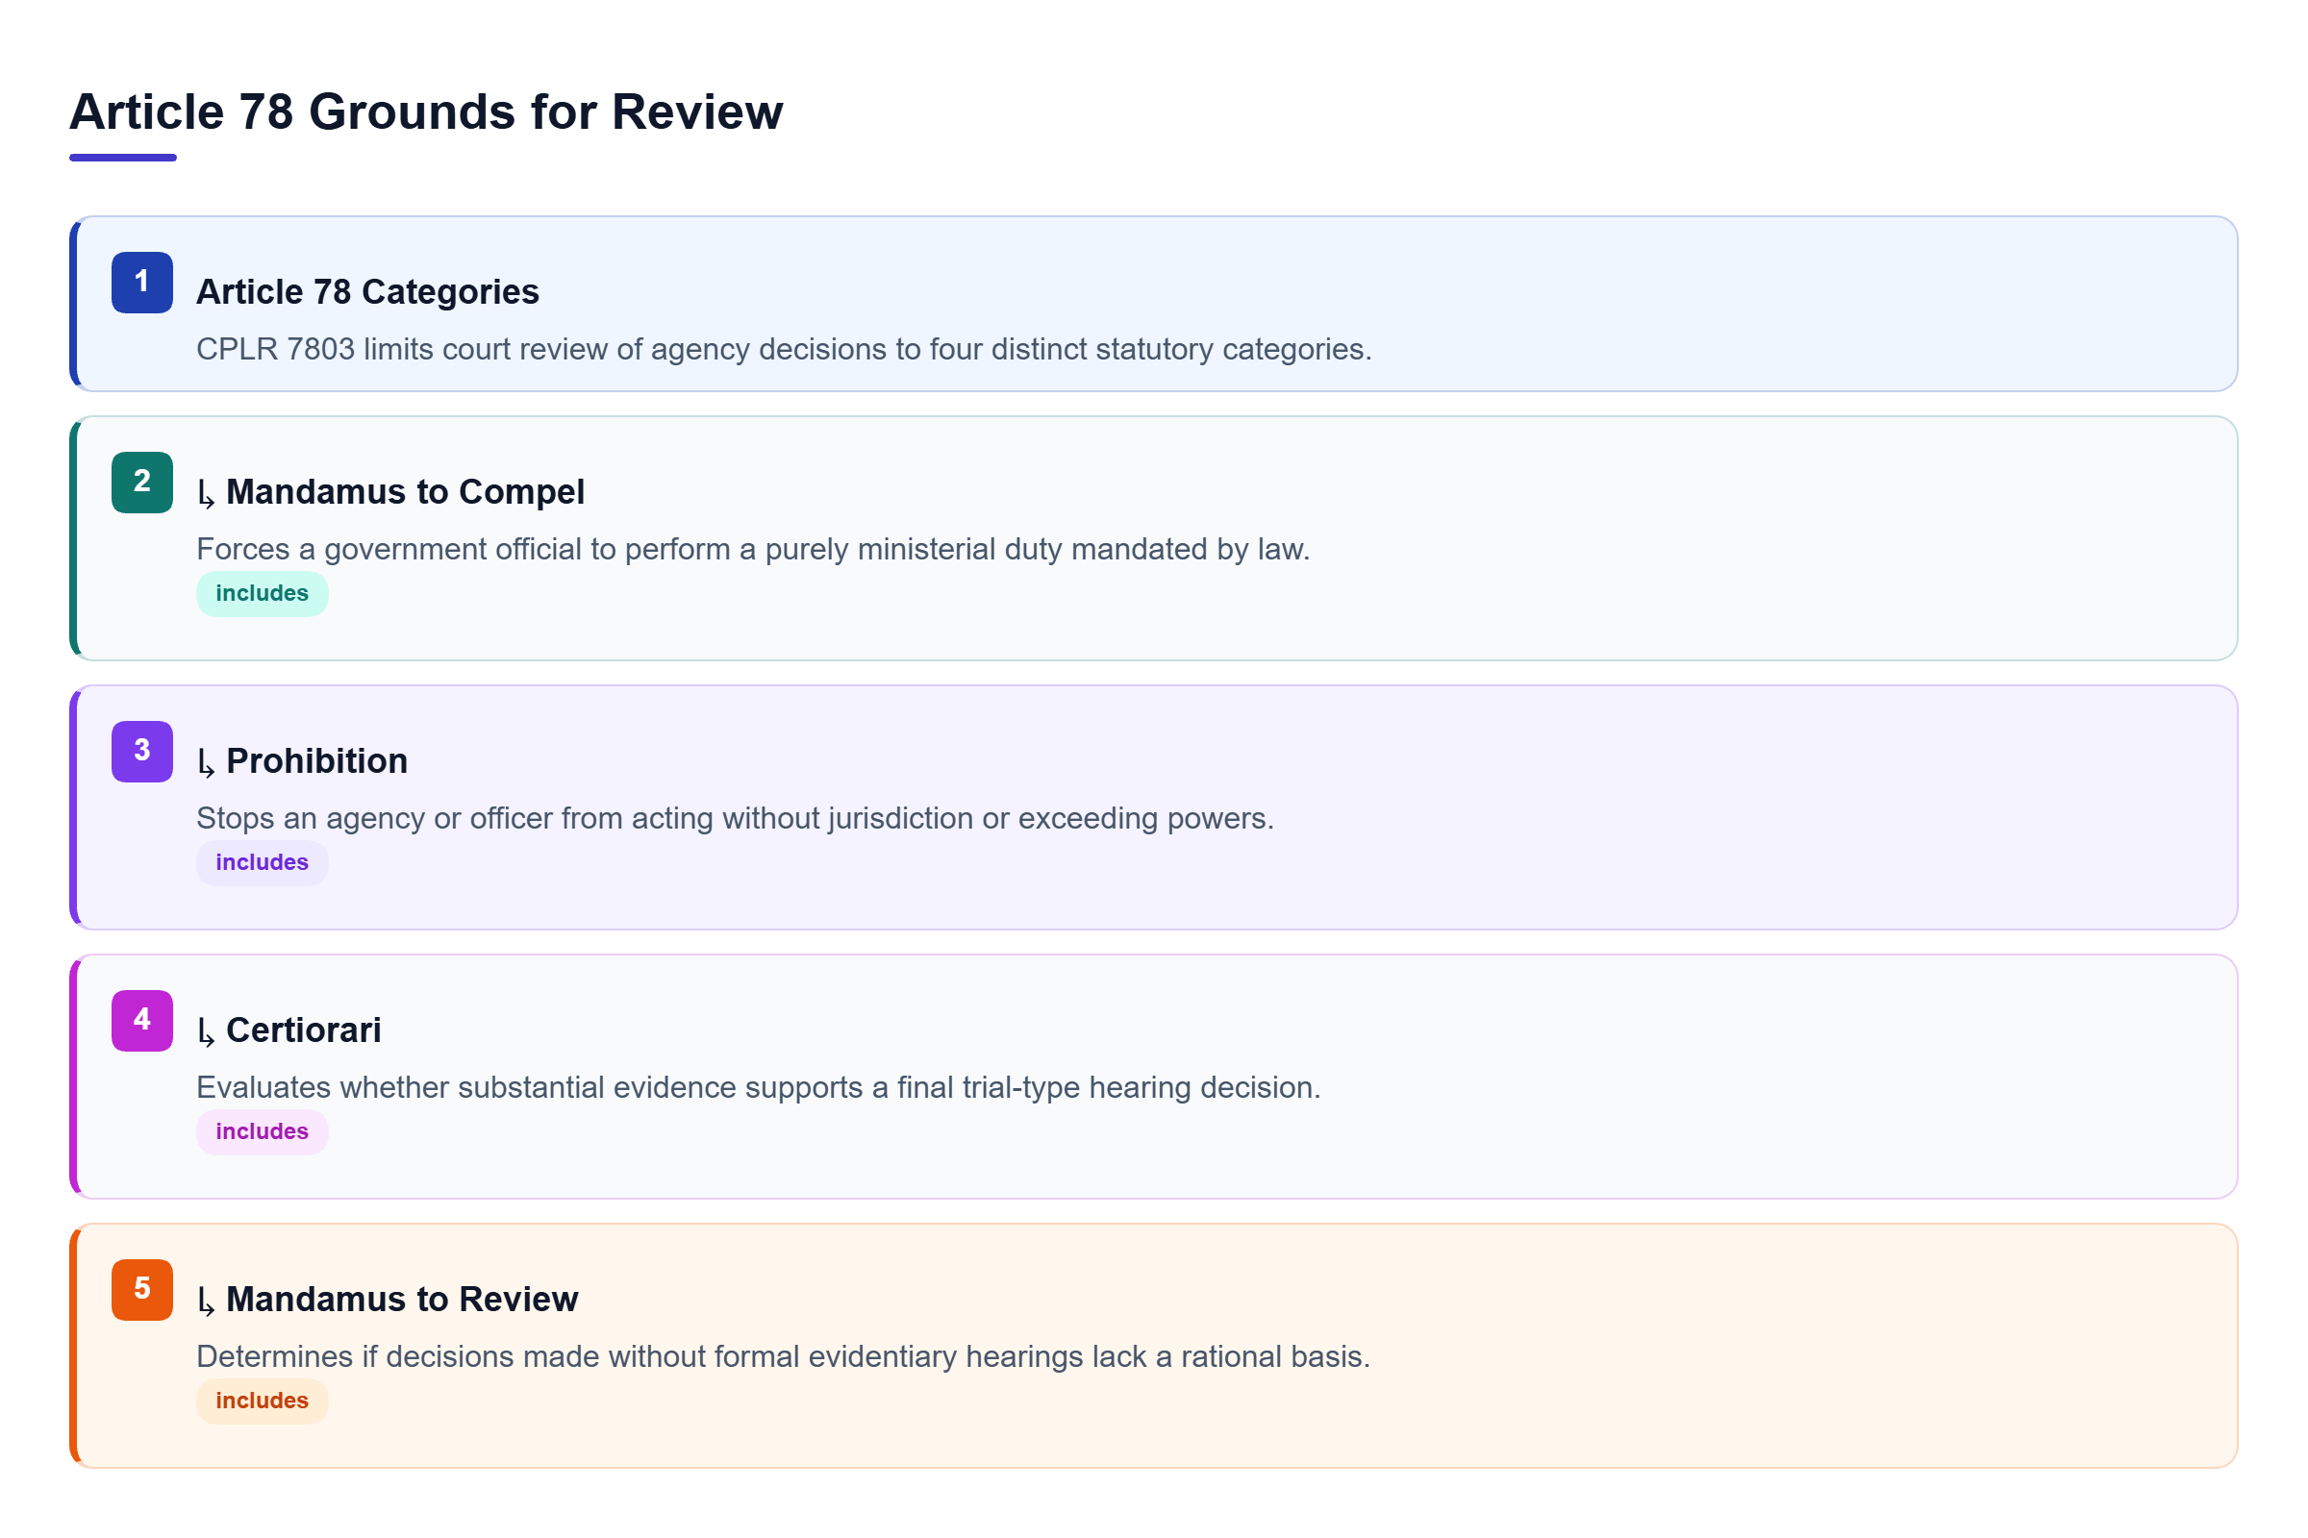This screenshot has height=1538, width=2308.
Task: Click the includes tag under Mandamus to Review
Action: [262, 1401]
